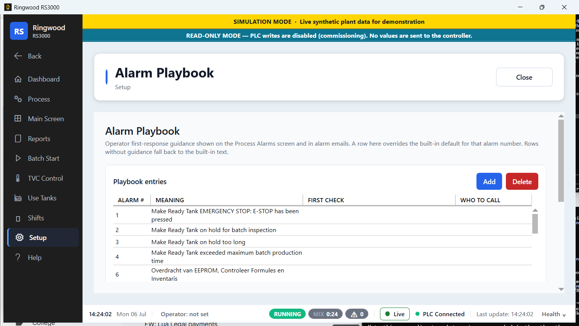Click the page scrollbar down arrow
Viewport: 579px width, 326px height.
[561, 289]
